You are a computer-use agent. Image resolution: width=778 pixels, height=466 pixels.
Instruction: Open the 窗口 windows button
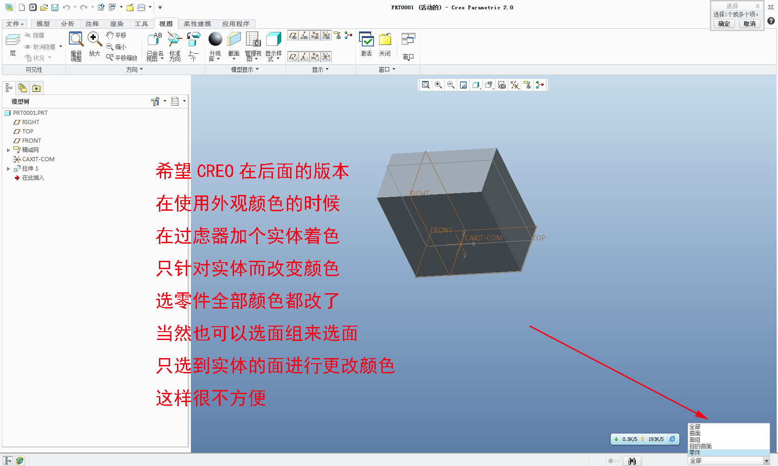coord(408,46)
